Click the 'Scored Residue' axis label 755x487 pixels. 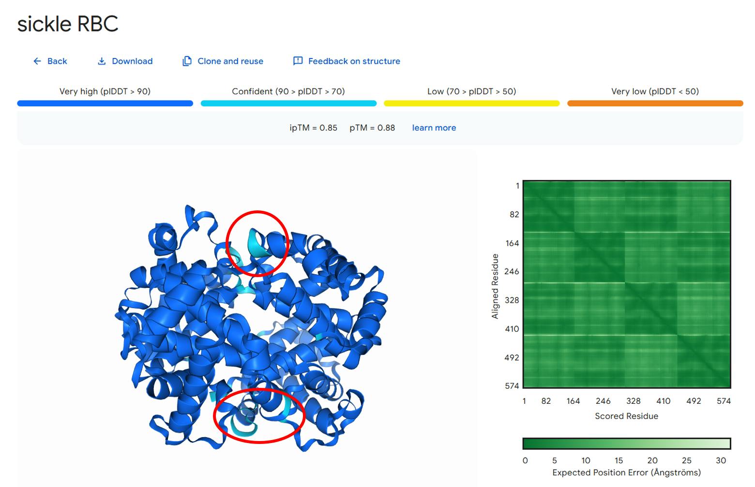point(627,416)
